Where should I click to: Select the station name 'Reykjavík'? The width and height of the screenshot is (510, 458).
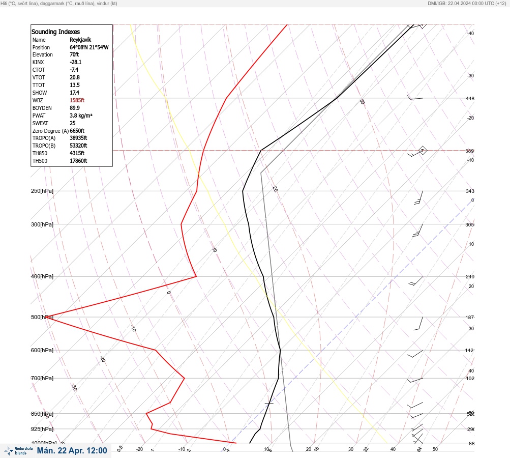80,40
